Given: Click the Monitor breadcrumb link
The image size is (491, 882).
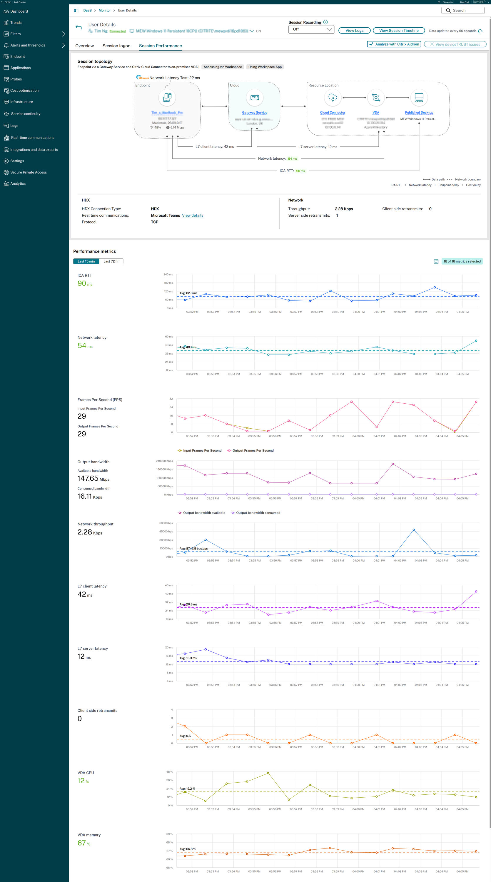Looking at the screenshot, I should tap(105, 10).
